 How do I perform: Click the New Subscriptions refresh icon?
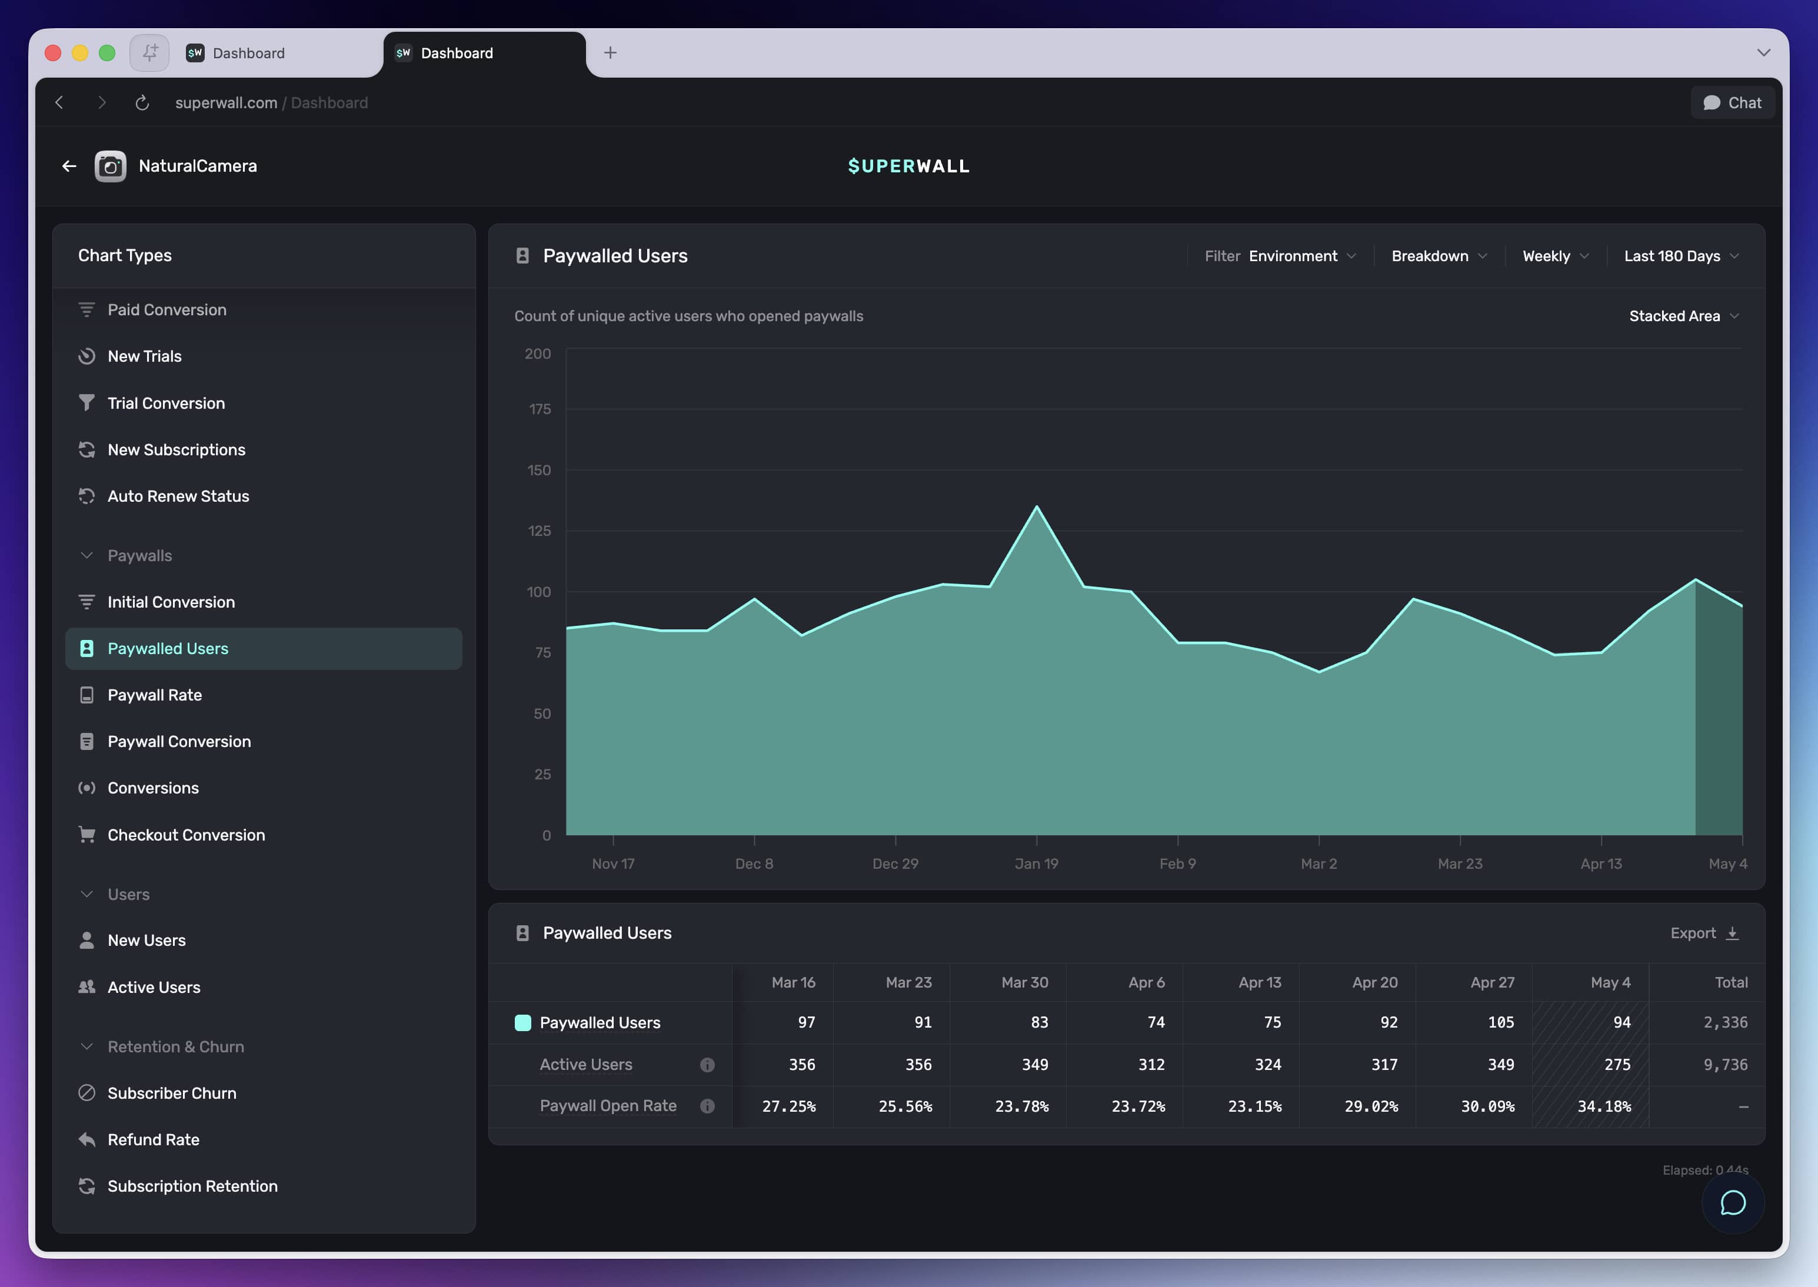pos(86,450)
